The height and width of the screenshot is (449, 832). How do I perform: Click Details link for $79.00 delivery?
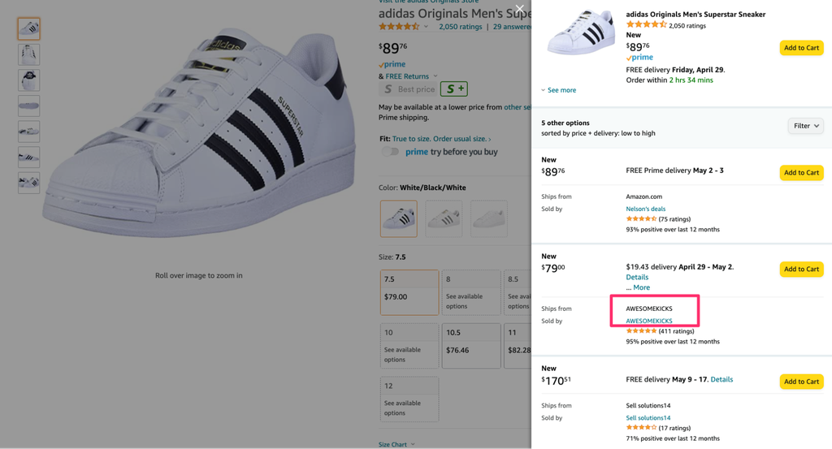point(637,277)
